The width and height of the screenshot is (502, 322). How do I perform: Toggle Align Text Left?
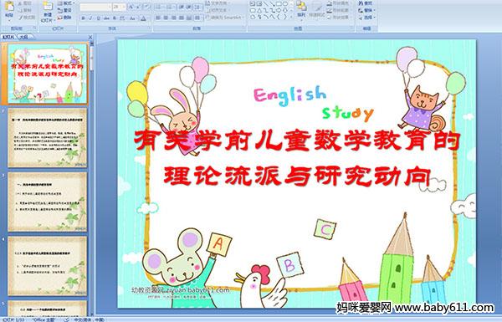click(158, 18)
